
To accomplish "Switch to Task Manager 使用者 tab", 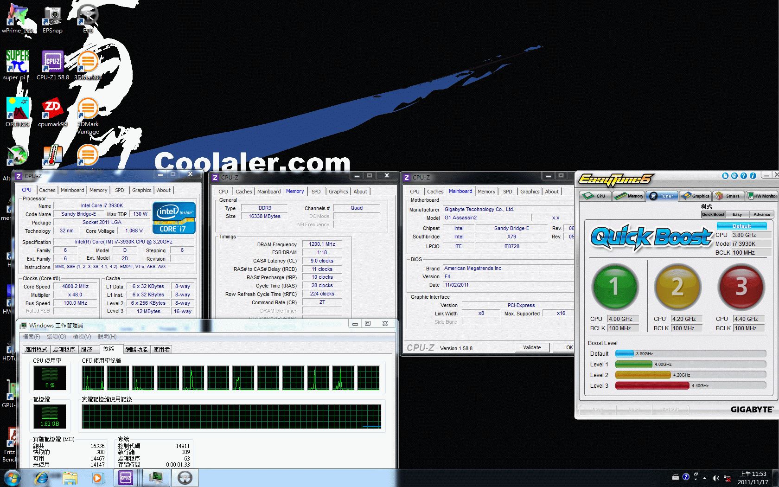I will 162,349.
